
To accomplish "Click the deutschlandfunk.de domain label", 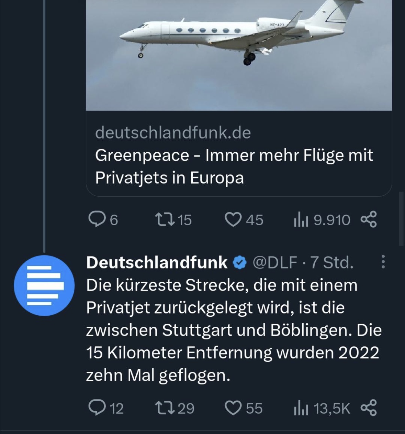I will coord(173,133).
